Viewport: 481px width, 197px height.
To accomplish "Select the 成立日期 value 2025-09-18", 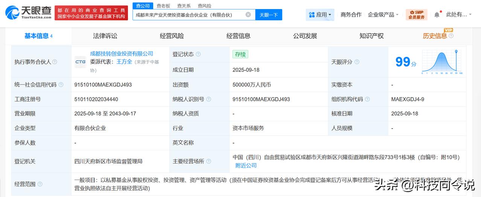I will pos(246,70).
